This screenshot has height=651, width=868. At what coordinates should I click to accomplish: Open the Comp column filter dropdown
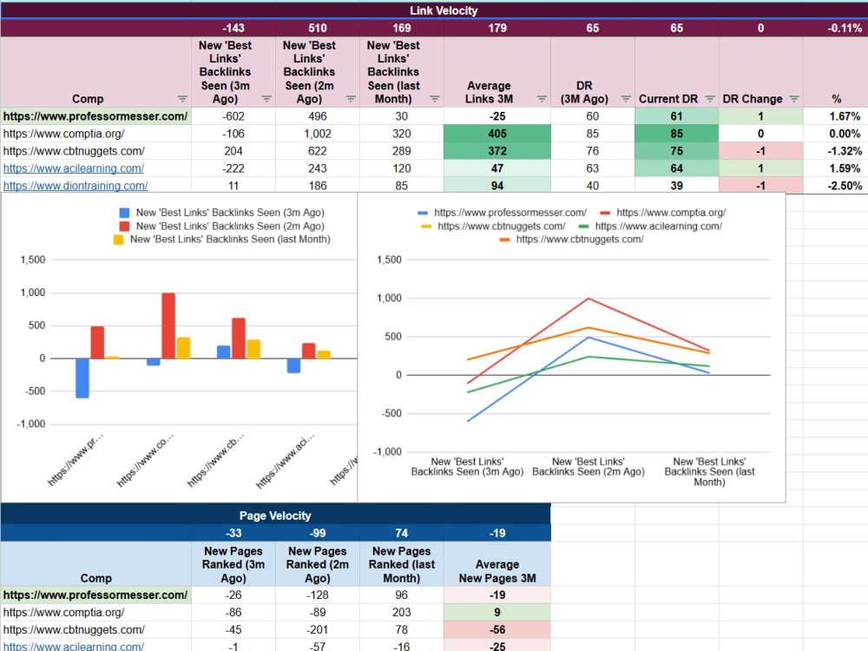coord(182,99)
